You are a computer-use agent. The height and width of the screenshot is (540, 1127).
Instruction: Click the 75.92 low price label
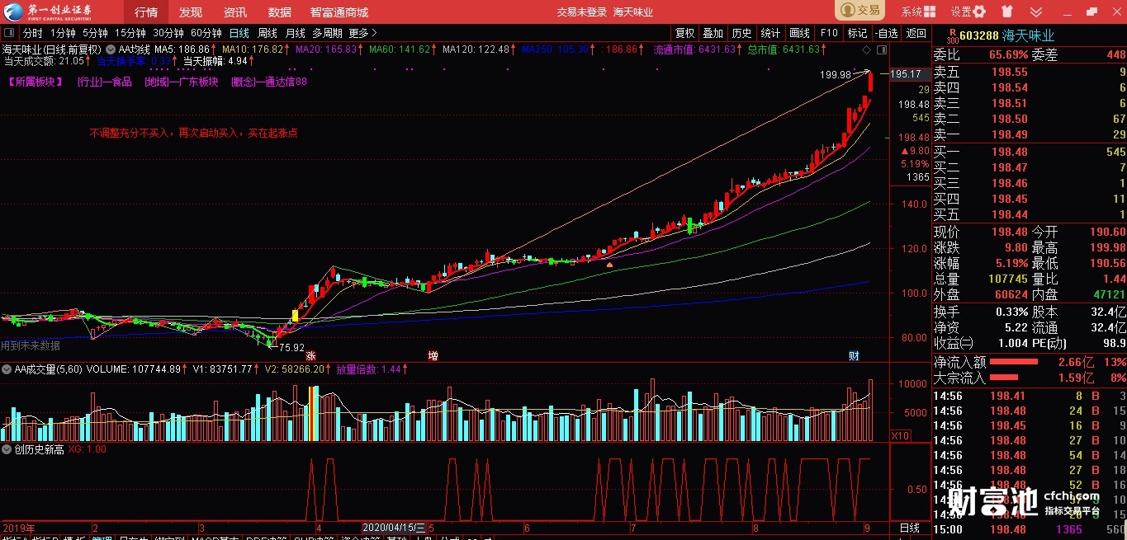292,348
